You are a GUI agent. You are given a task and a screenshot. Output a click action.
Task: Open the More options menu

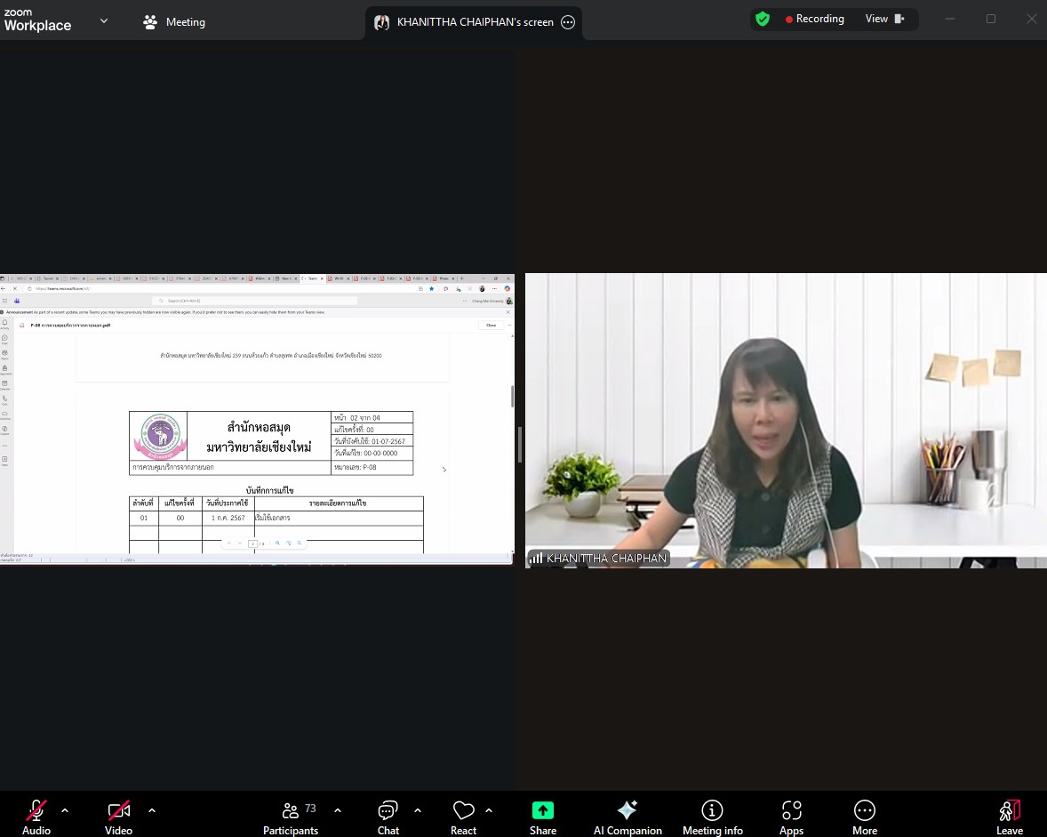864,817
